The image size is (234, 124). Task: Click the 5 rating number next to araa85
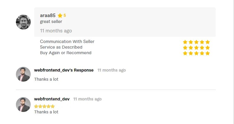click(65, 15)
